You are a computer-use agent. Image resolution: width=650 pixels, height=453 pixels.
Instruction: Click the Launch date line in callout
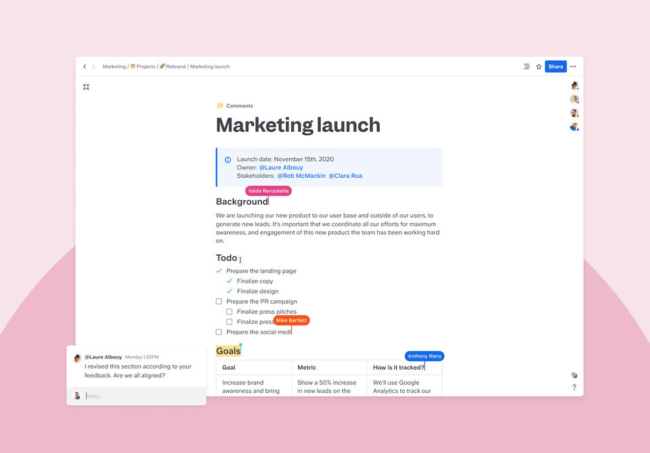coord(285,159)
